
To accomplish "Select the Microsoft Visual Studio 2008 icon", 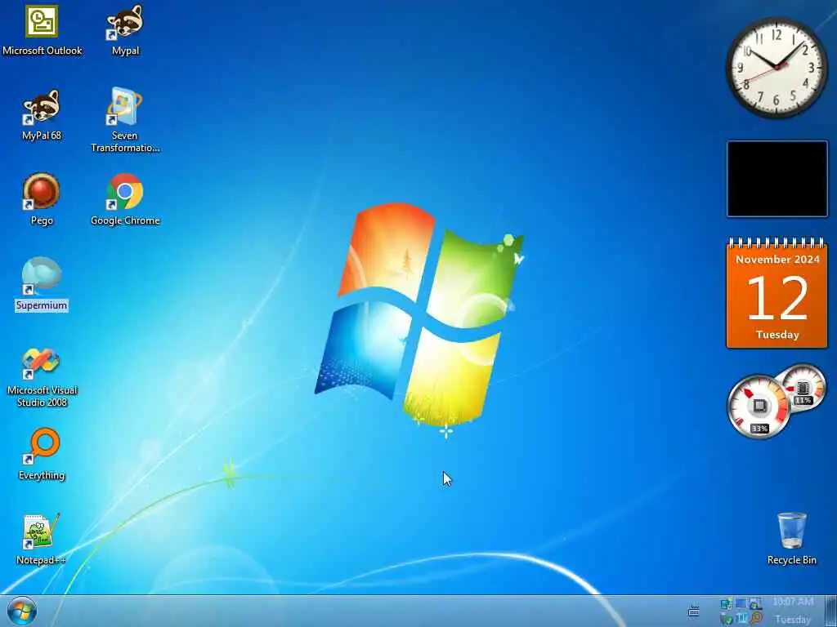I will 42,377.
